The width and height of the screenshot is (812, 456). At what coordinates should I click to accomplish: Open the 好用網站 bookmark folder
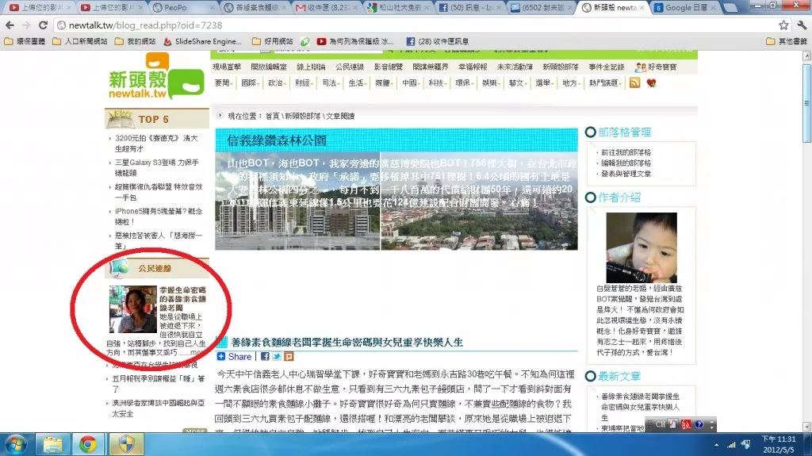point(273,41)
